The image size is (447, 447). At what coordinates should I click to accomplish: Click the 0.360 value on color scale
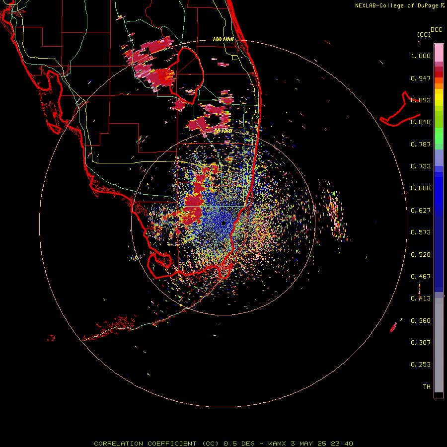[x=421, y=321]
